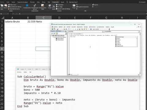
Task: Click the Save icon in the VBA toolbar
Action: tap(58, 29)
